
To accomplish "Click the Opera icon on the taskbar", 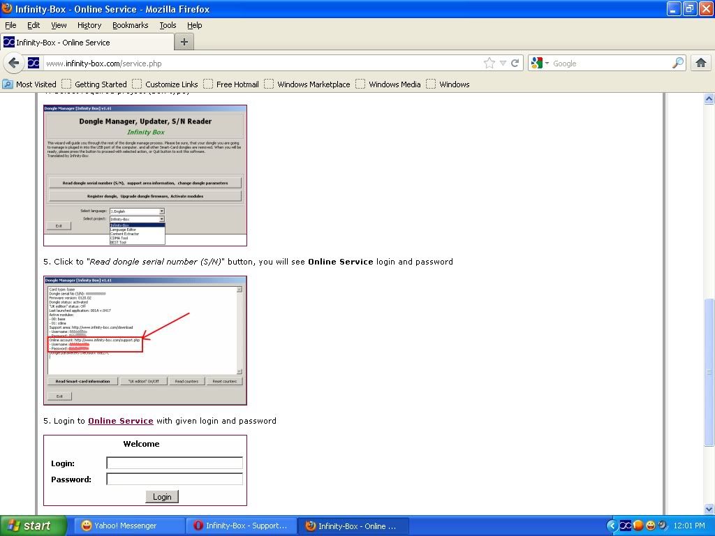I will (x=198, y=526).
